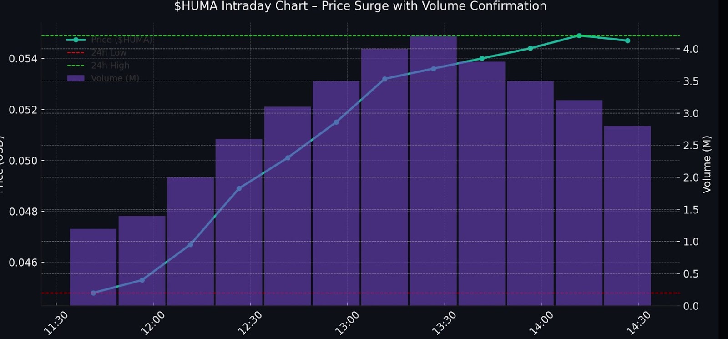
Task: Click the 0.054 price axis label
Action: (23, 59)
